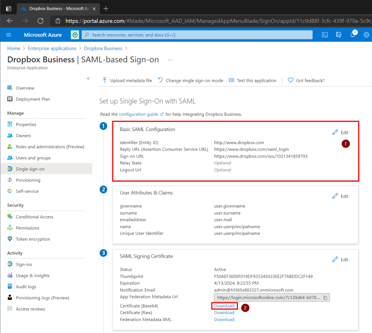Click the browser address bar URL
The image size is (372, 333).
tap(218, 21)
